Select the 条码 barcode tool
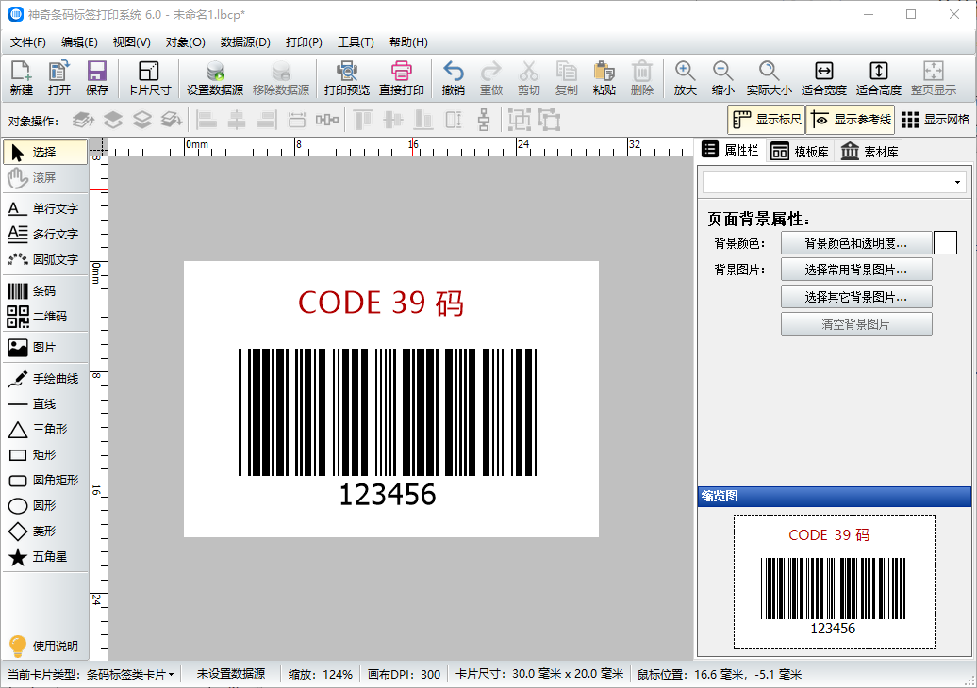The width and height of the screenshot is (977, 688). tap(45, 291)
